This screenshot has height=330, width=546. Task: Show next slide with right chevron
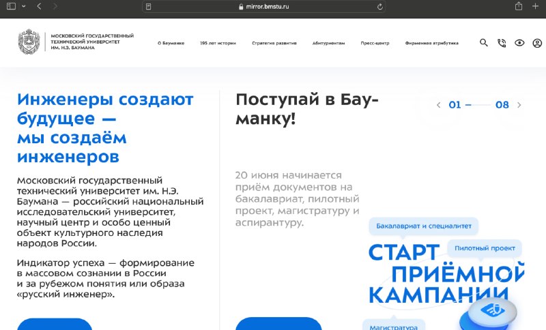[x=519, y=105]
